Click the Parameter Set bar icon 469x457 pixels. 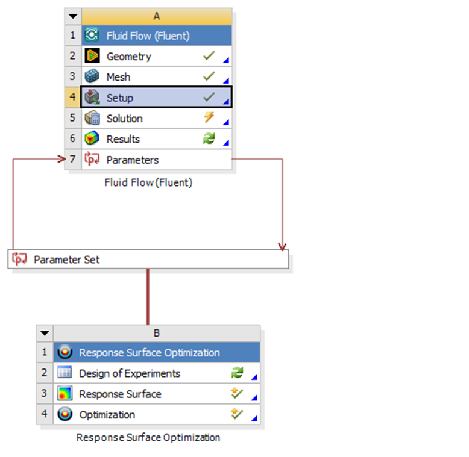tap(19, 259)
